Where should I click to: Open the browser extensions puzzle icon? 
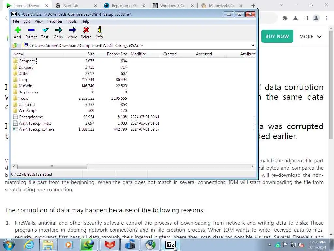(x=285, y=18)
